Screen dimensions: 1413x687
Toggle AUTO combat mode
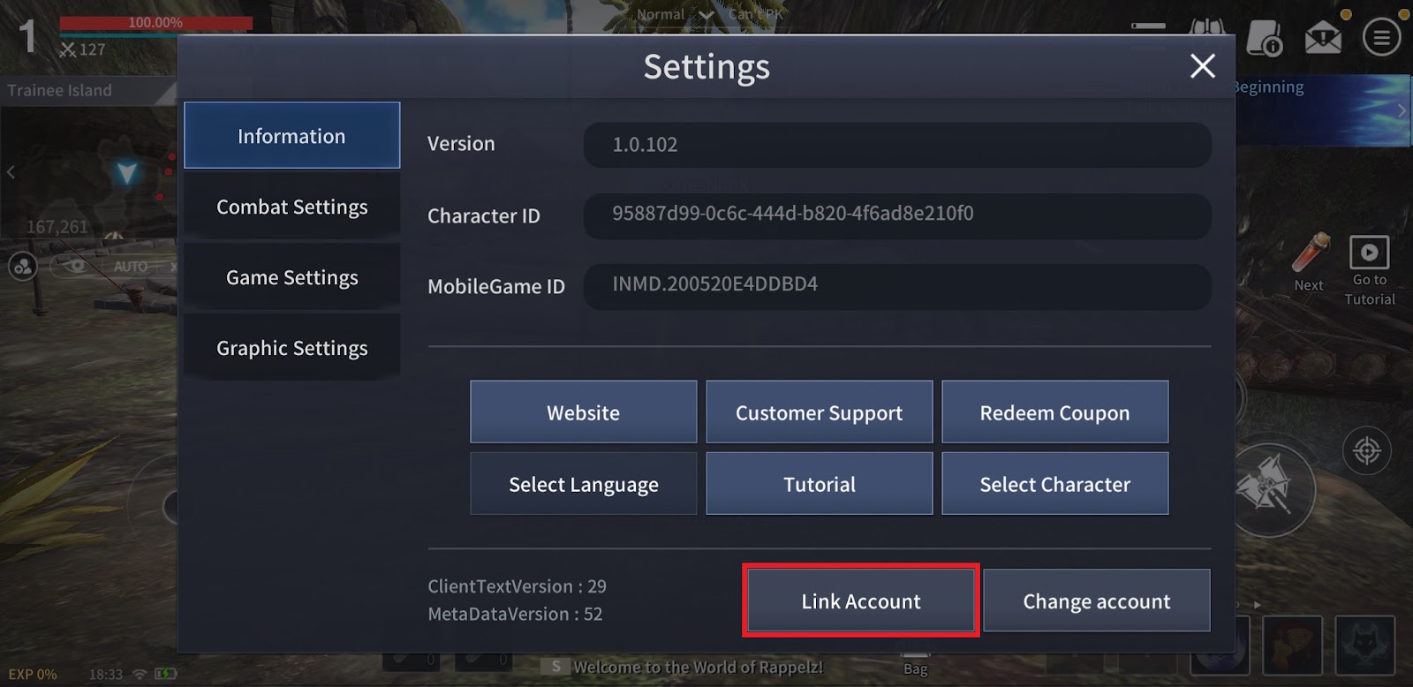(131, 266)
